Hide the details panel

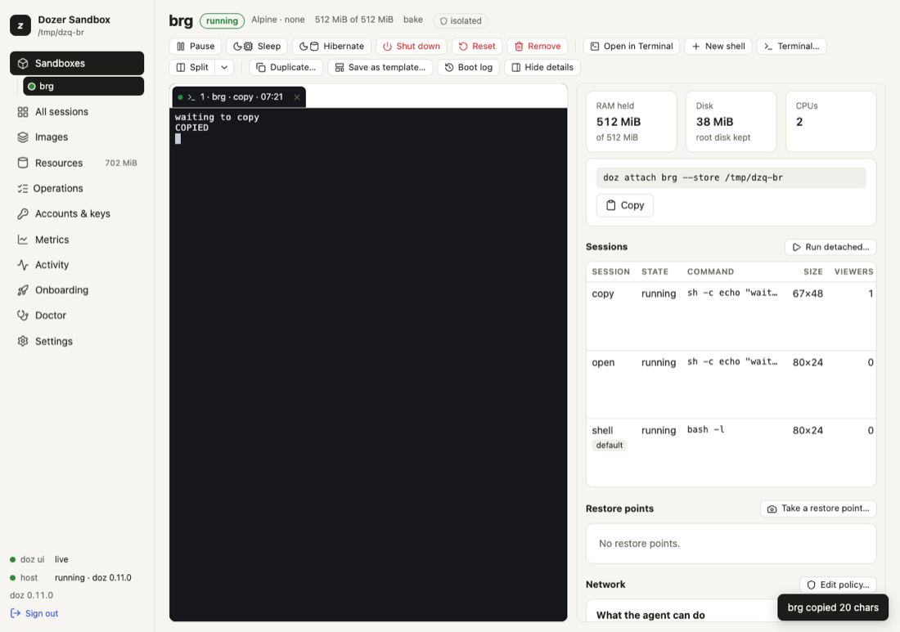pyautogui.click(x=542, y=68)
